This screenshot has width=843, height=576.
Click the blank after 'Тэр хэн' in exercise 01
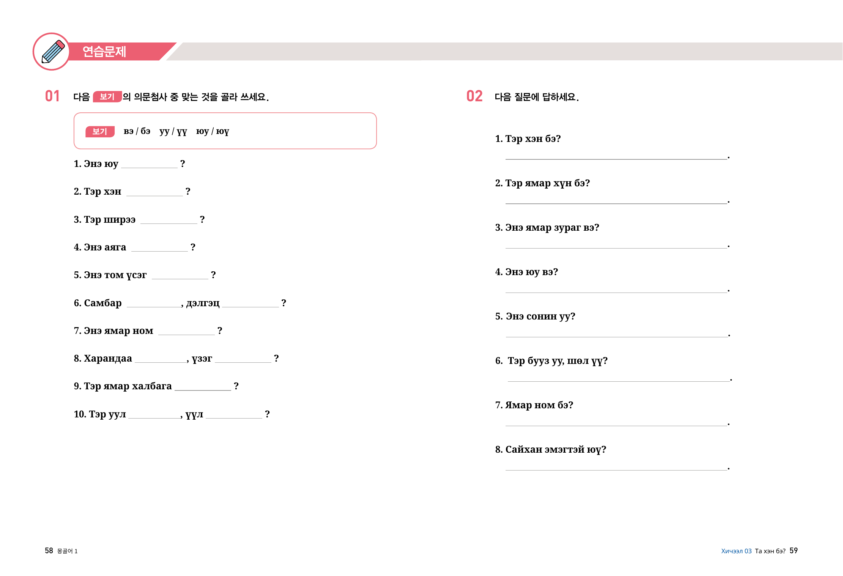pyautogui.click(x=154, y=193)
